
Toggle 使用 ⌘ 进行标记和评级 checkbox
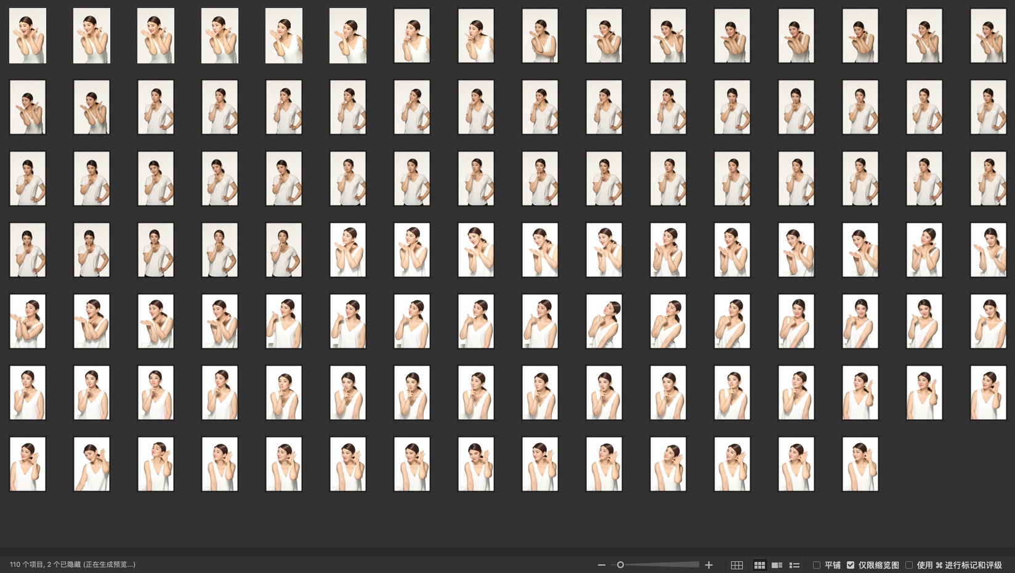909,565
